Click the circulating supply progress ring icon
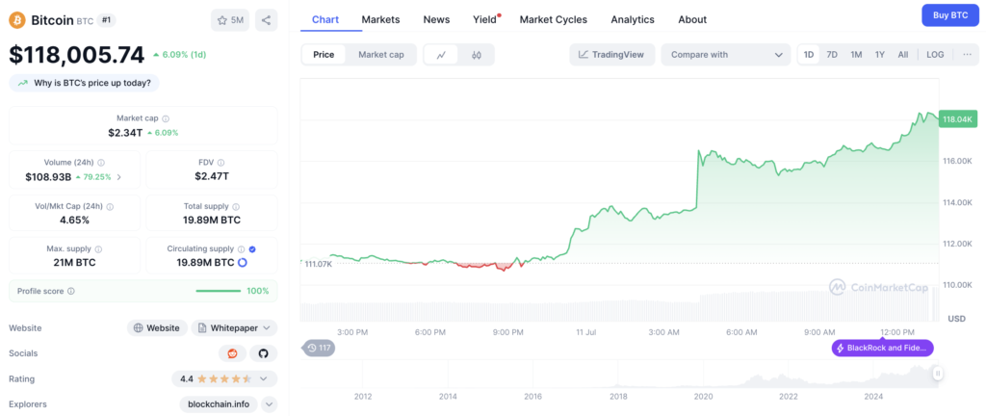The width and height of the screenshot is (986, 416). click(243, 263)
